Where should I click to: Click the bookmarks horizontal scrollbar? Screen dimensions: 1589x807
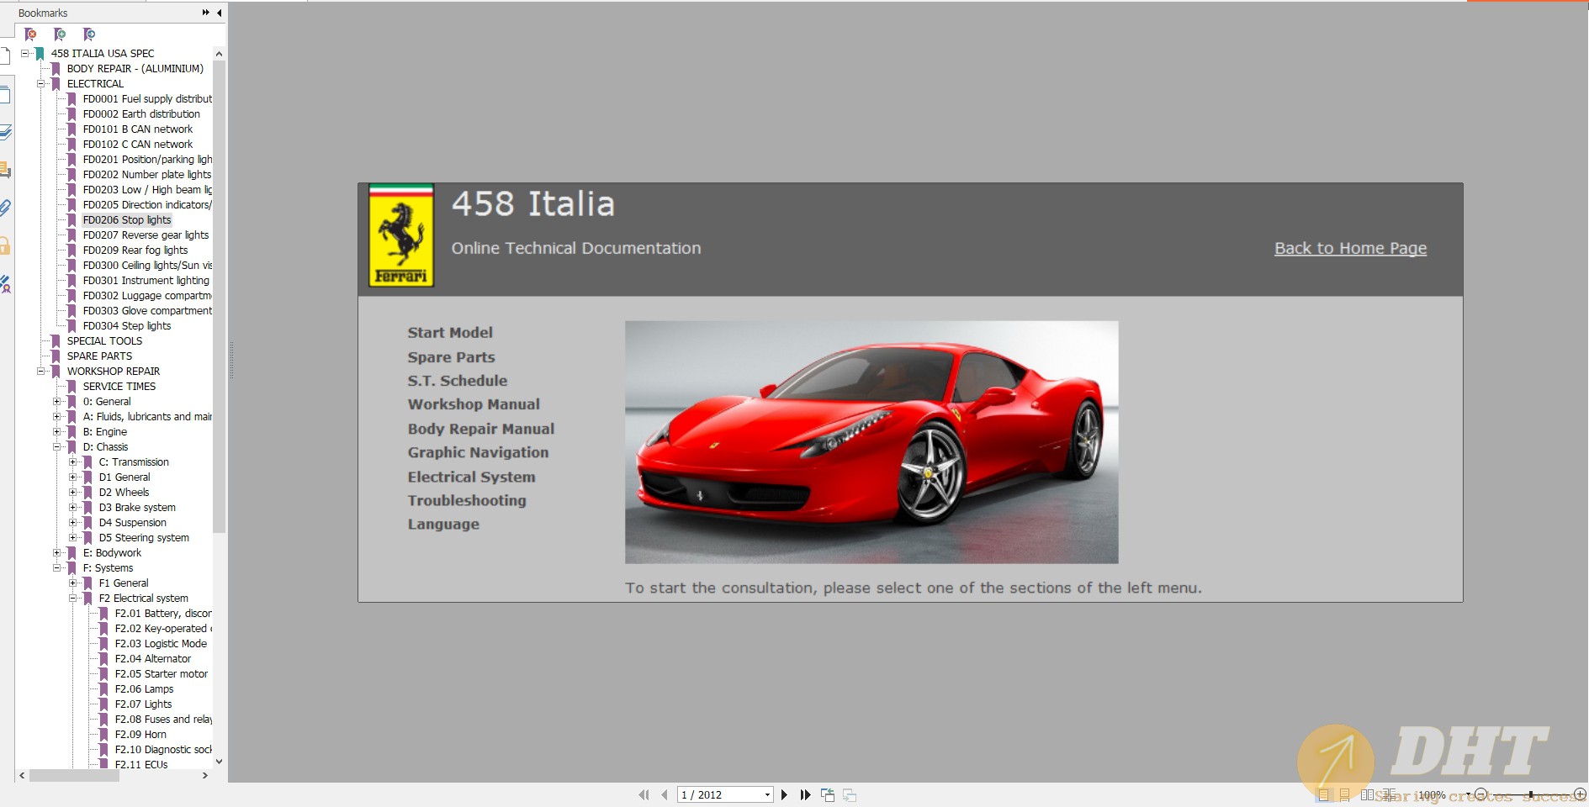pos(74,776)
